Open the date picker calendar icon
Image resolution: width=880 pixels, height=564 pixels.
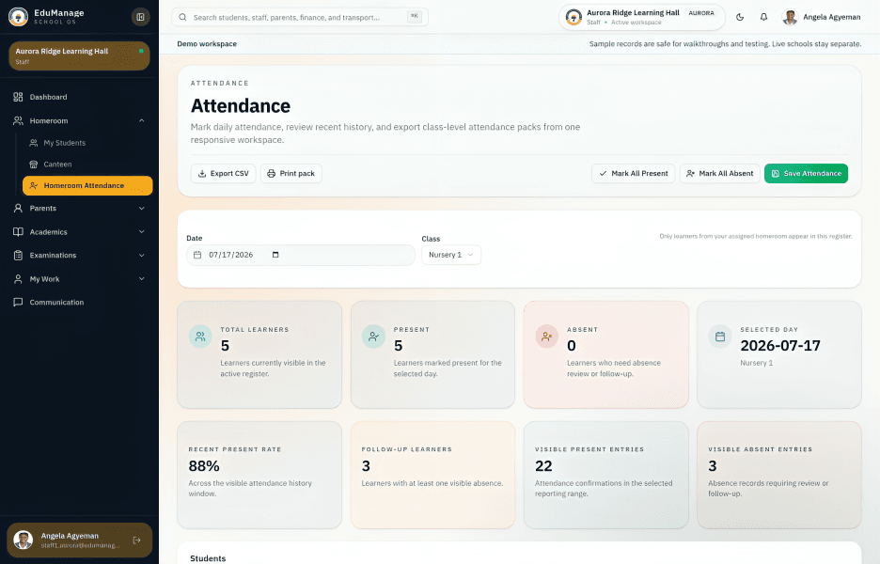click(275, 255)
